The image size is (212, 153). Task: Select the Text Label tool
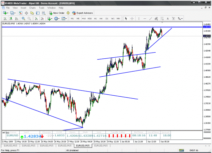pos(173,19)
